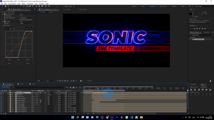Click the Info panel black color swatch
The height and width of the screenshot is (120, 214).
click(x=190, y=14)
